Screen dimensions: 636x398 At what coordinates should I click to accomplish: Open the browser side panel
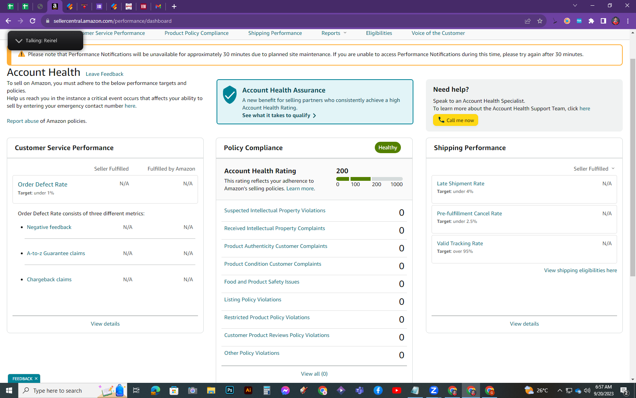tap(603, 21)
